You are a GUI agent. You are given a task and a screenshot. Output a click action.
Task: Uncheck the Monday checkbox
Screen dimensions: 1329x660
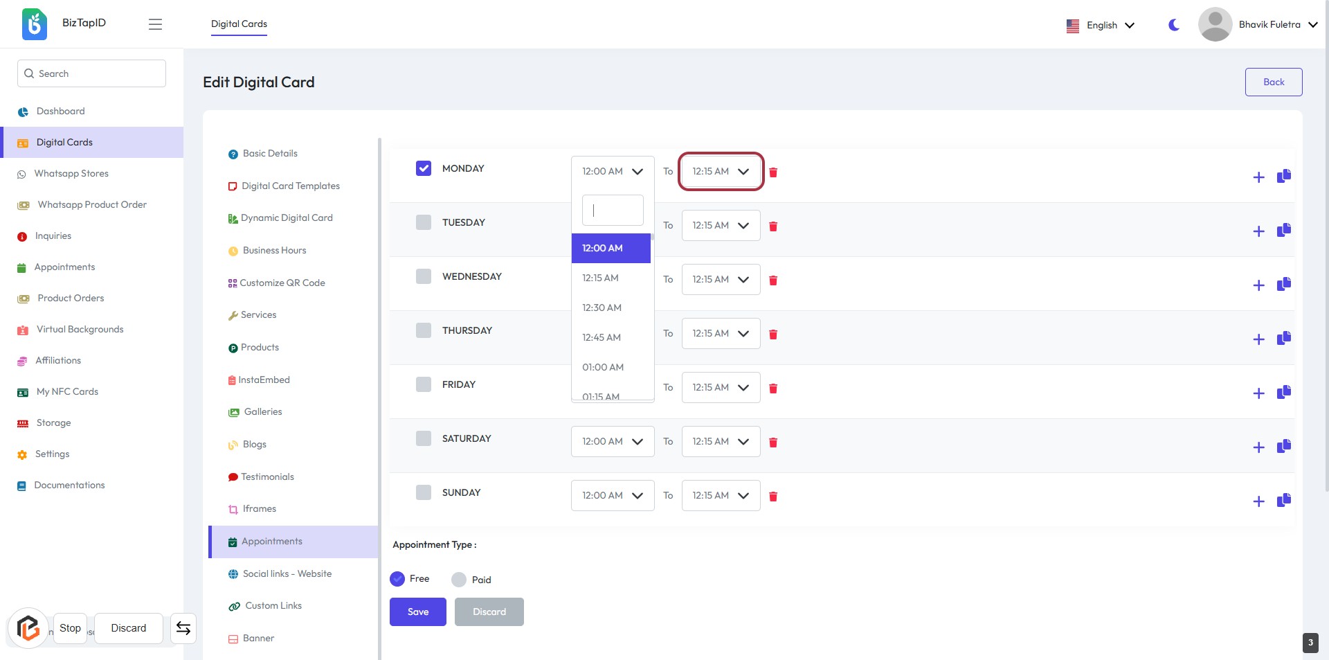pyautogui.click(x=424, y=168)
